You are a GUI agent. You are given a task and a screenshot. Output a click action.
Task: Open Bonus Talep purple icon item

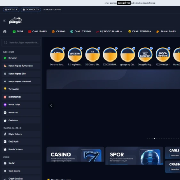(21, 105)
